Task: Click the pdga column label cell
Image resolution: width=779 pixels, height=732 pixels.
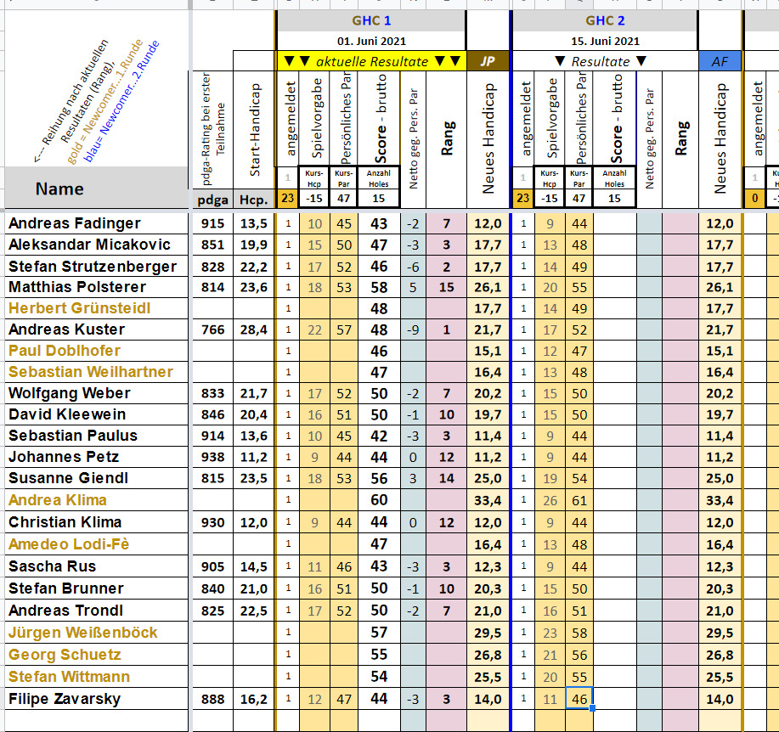Action: [x=212, y=200]
